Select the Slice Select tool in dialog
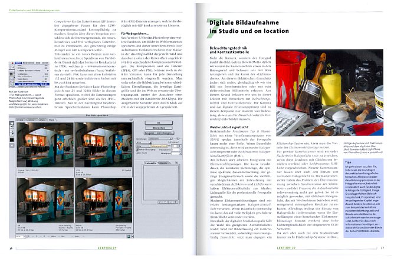 12,127
